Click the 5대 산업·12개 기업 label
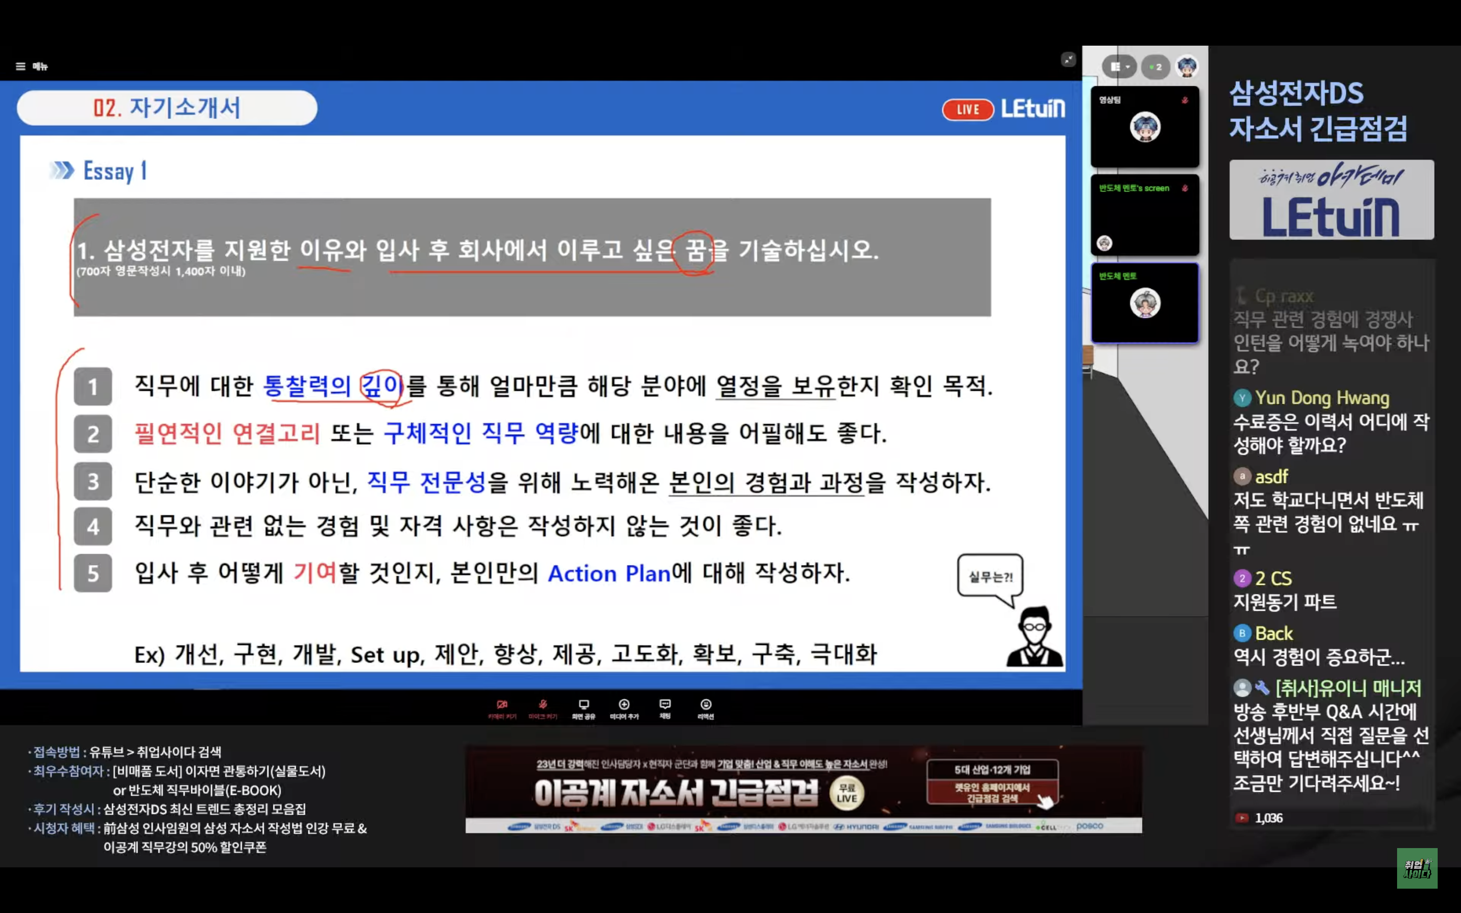Viewport: 1461px width, 913px height. (x=992, y=770)
